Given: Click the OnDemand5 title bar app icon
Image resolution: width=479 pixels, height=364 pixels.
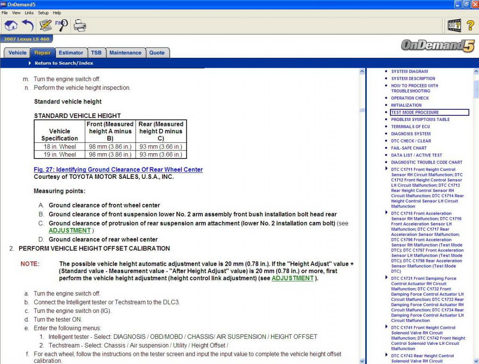Looking at the screenshot, I should click(3, 4).
